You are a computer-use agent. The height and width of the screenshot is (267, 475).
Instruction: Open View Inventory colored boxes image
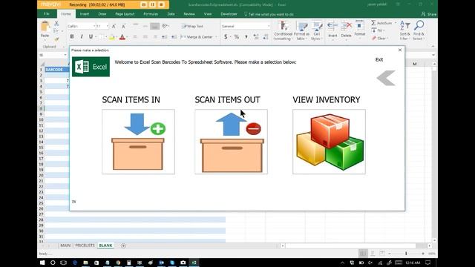click(329, 142)
